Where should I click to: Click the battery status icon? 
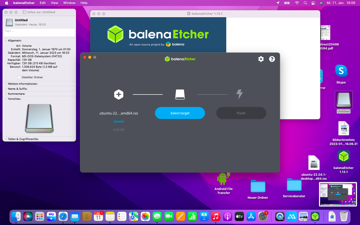pyautogui.click(x=287, y=3)
